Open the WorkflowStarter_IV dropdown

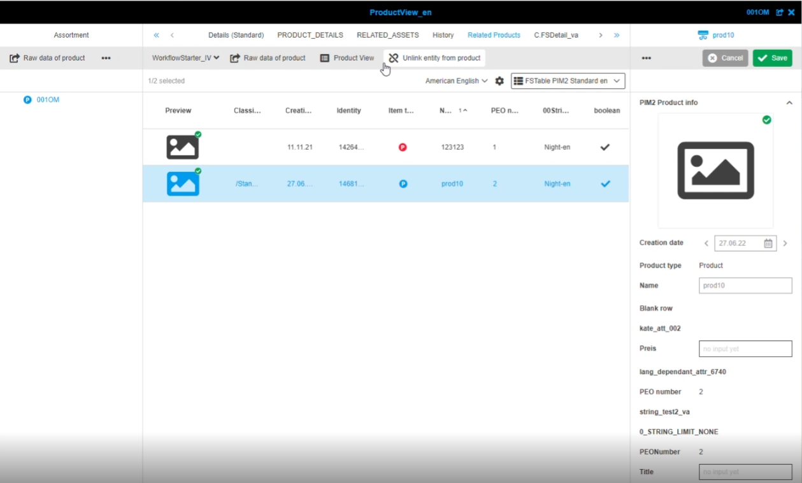pyautogui.click(x=185, y=58)
